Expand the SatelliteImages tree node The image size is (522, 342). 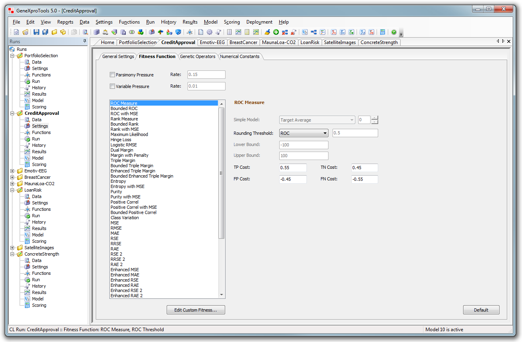point(12,248)
